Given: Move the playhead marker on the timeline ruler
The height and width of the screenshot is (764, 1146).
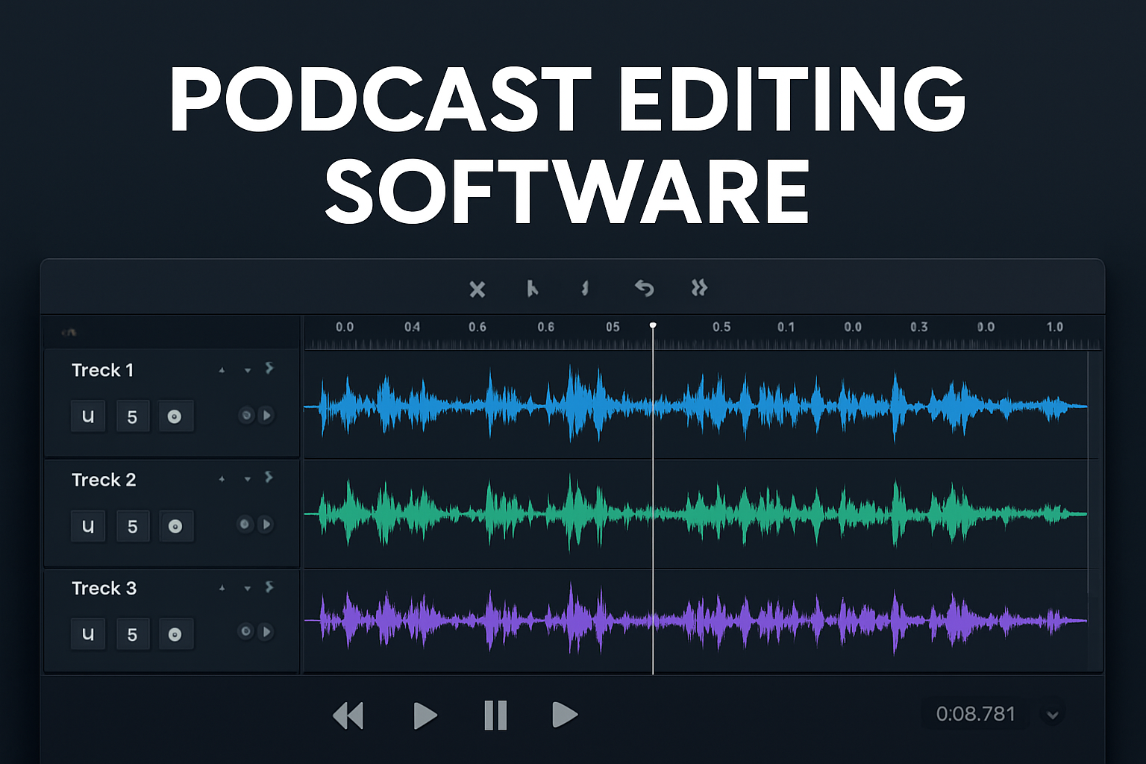Looking at the screenshot, I should pos(654,325).
